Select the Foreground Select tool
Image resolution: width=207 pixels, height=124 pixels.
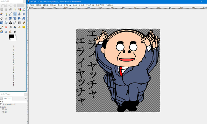2,14
